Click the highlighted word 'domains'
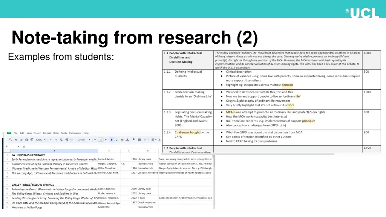386x217 pixels. point(287,85)
